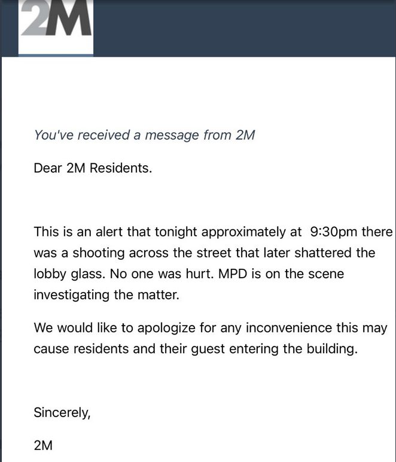Click the "2M" signature at bottom
Screen dimensions: 396x462
click(43, 445)
